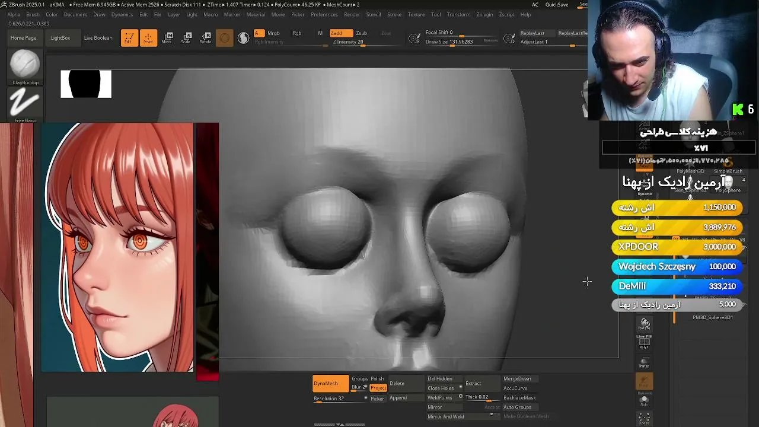Enable Zsub sculpt mode
Image resolution: width=759 pixels, height=427 pixels.
coord(361,33)
